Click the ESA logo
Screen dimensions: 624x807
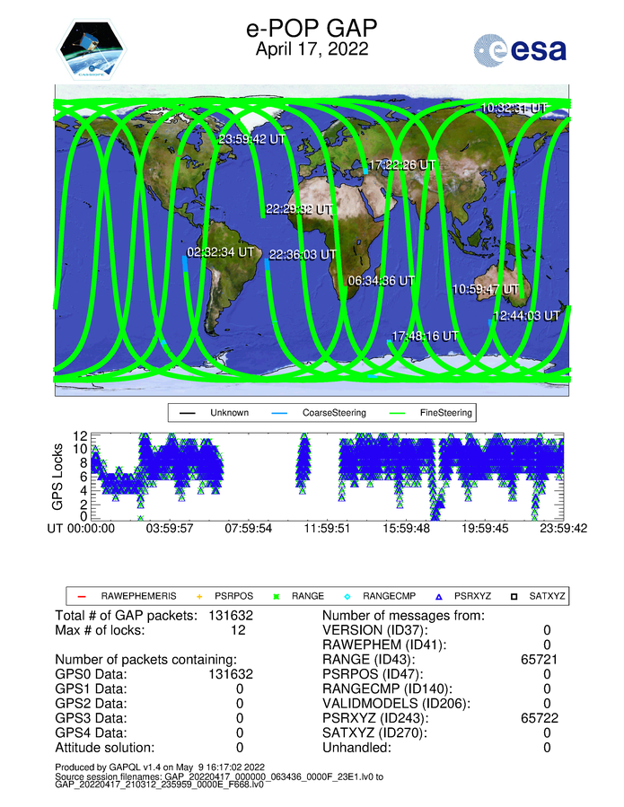click(520, 49)
